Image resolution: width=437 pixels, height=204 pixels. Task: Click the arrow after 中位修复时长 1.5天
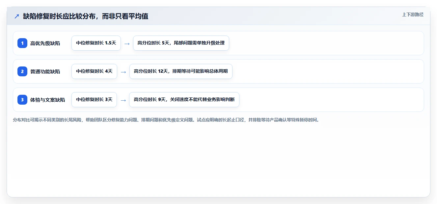click(127, 43)
